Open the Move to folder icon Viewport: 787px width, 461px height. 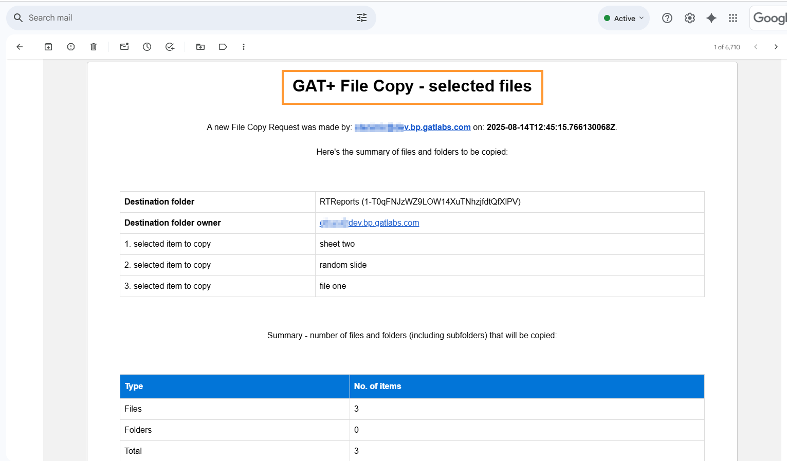tap(200, 47)
